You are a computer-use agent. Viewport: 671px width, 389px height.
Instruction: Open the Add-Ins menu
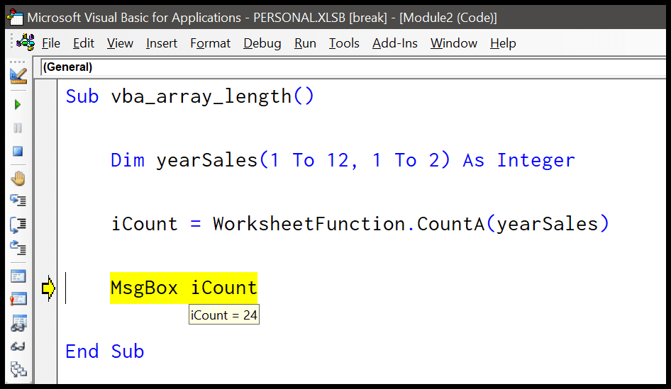[x=394, y=43]
